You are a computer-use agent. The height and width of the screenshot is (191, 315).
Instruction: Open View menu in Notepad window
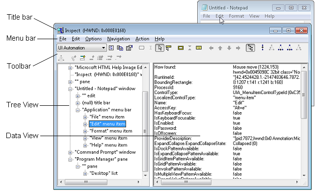click(254, 16)
